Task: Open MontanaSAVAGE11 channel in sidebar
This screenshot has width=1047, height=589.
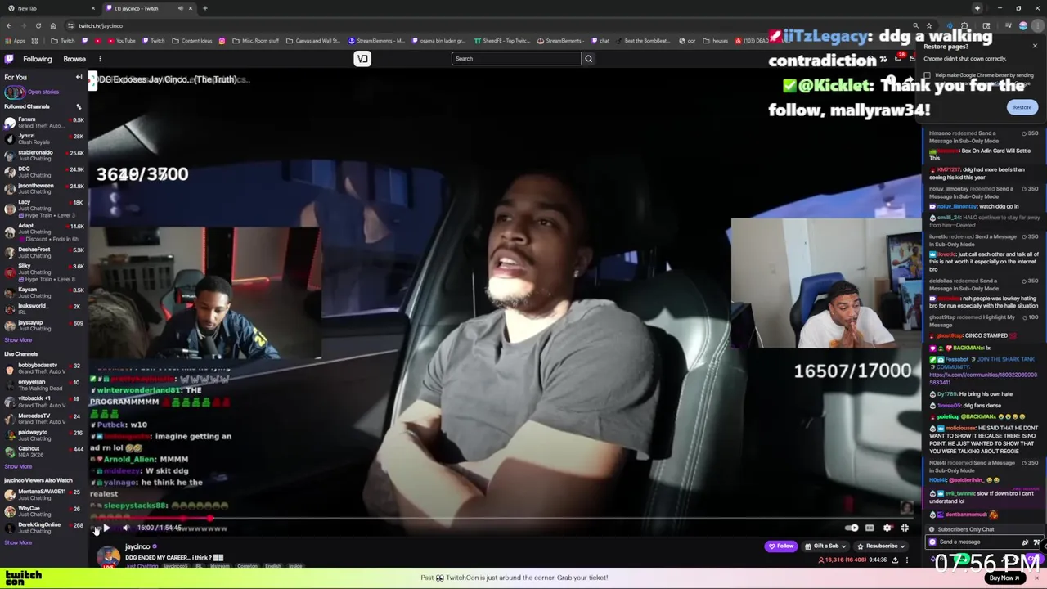Action: [x=44, y=494]
